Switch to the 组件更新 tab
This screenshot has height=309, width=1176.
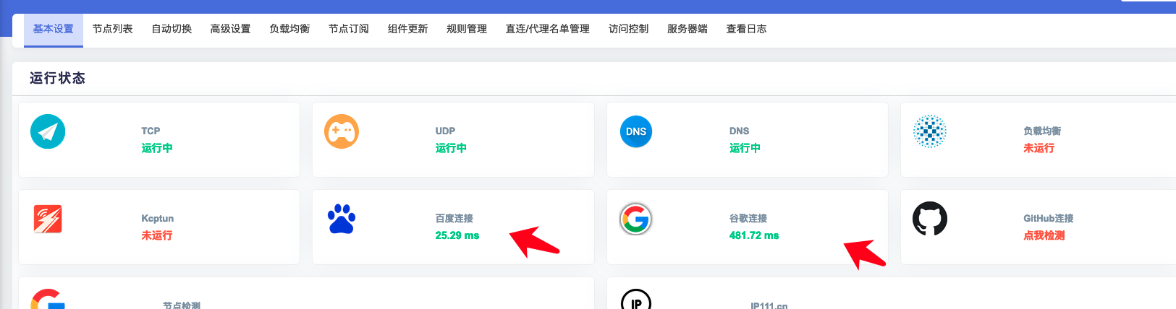[x=407, y=29]
